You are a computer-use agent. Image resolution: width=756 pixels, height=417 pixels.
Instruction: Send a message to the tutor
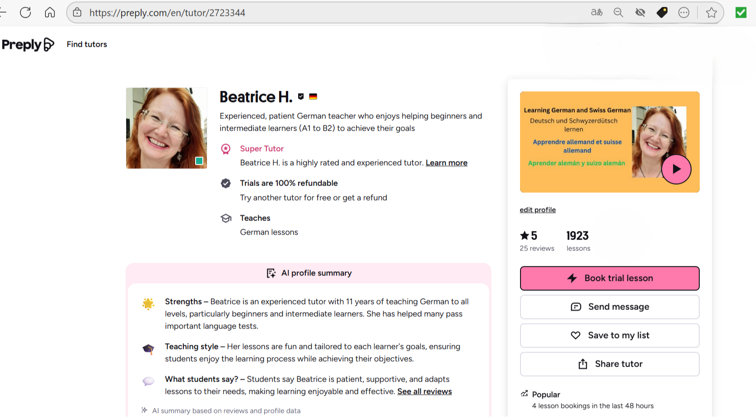point(609,307)
